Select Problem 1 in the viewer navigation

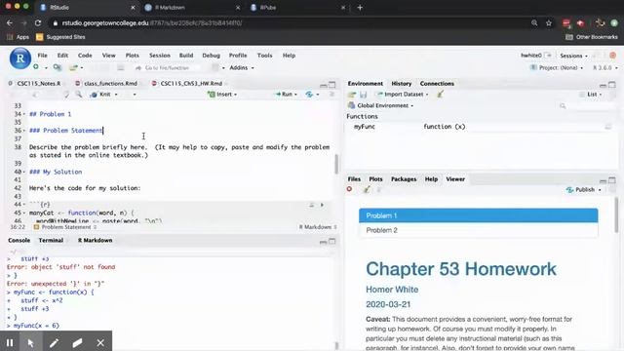click(479, 215)
